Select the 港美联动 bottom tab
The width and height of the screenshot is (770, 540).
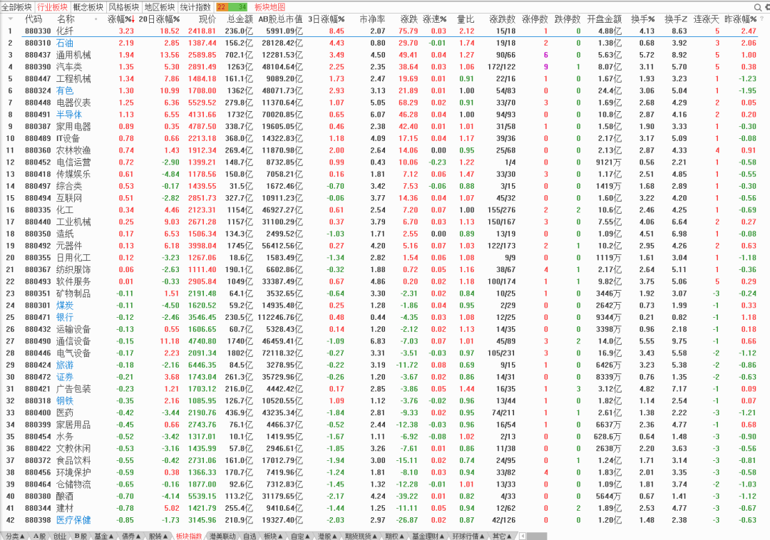tap(222, 536)
